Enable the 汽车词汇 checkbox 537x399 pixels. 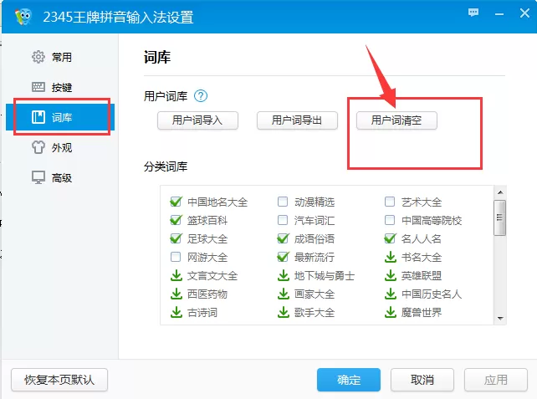(x=283, y=220)
